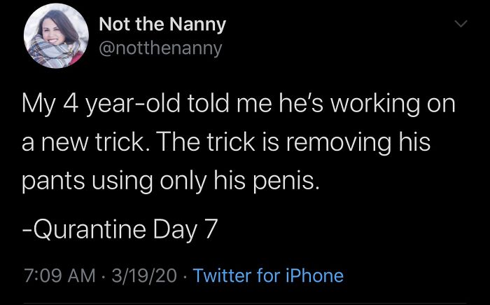490x305 pixels.
Task: Visit the @notthenanny handle link
Action: (x=160, y=48)
